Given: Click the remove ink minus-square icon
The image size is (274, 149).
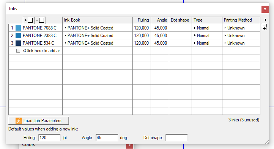Looking at the screenshot, I should coord(40,20).
